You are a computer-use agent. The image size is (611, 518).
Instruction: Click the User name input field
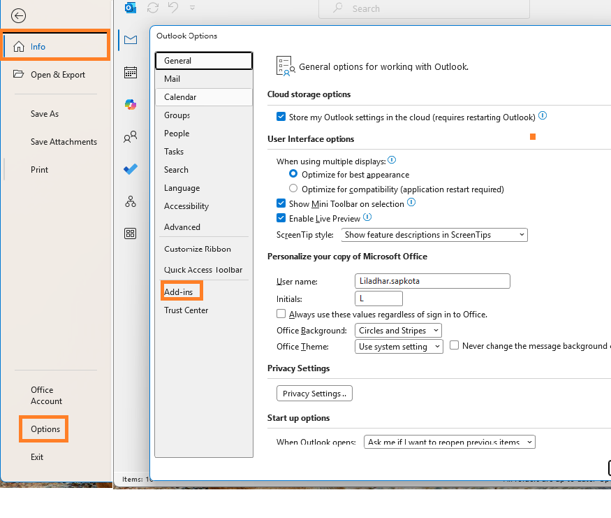[x=432, y=281]
